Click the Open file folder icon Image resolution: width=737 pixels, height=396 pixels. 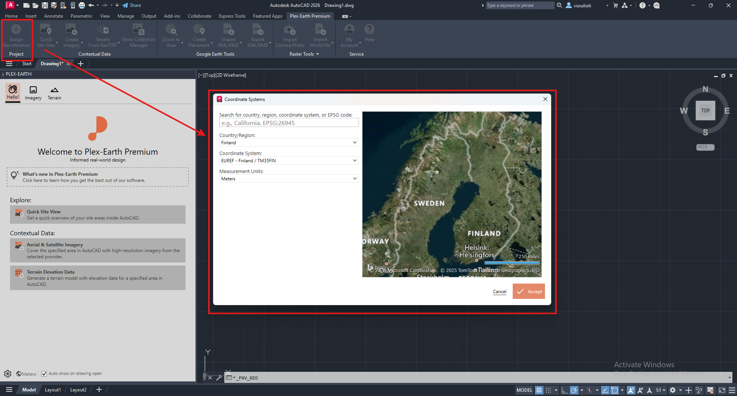pos(35,5)
